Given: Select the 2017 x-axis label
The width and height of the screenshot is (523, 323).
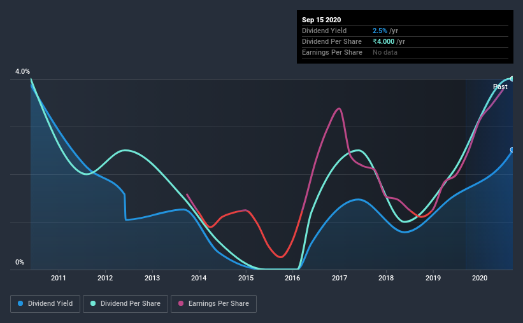Looking at the screenshot, I should click(340, 278).
